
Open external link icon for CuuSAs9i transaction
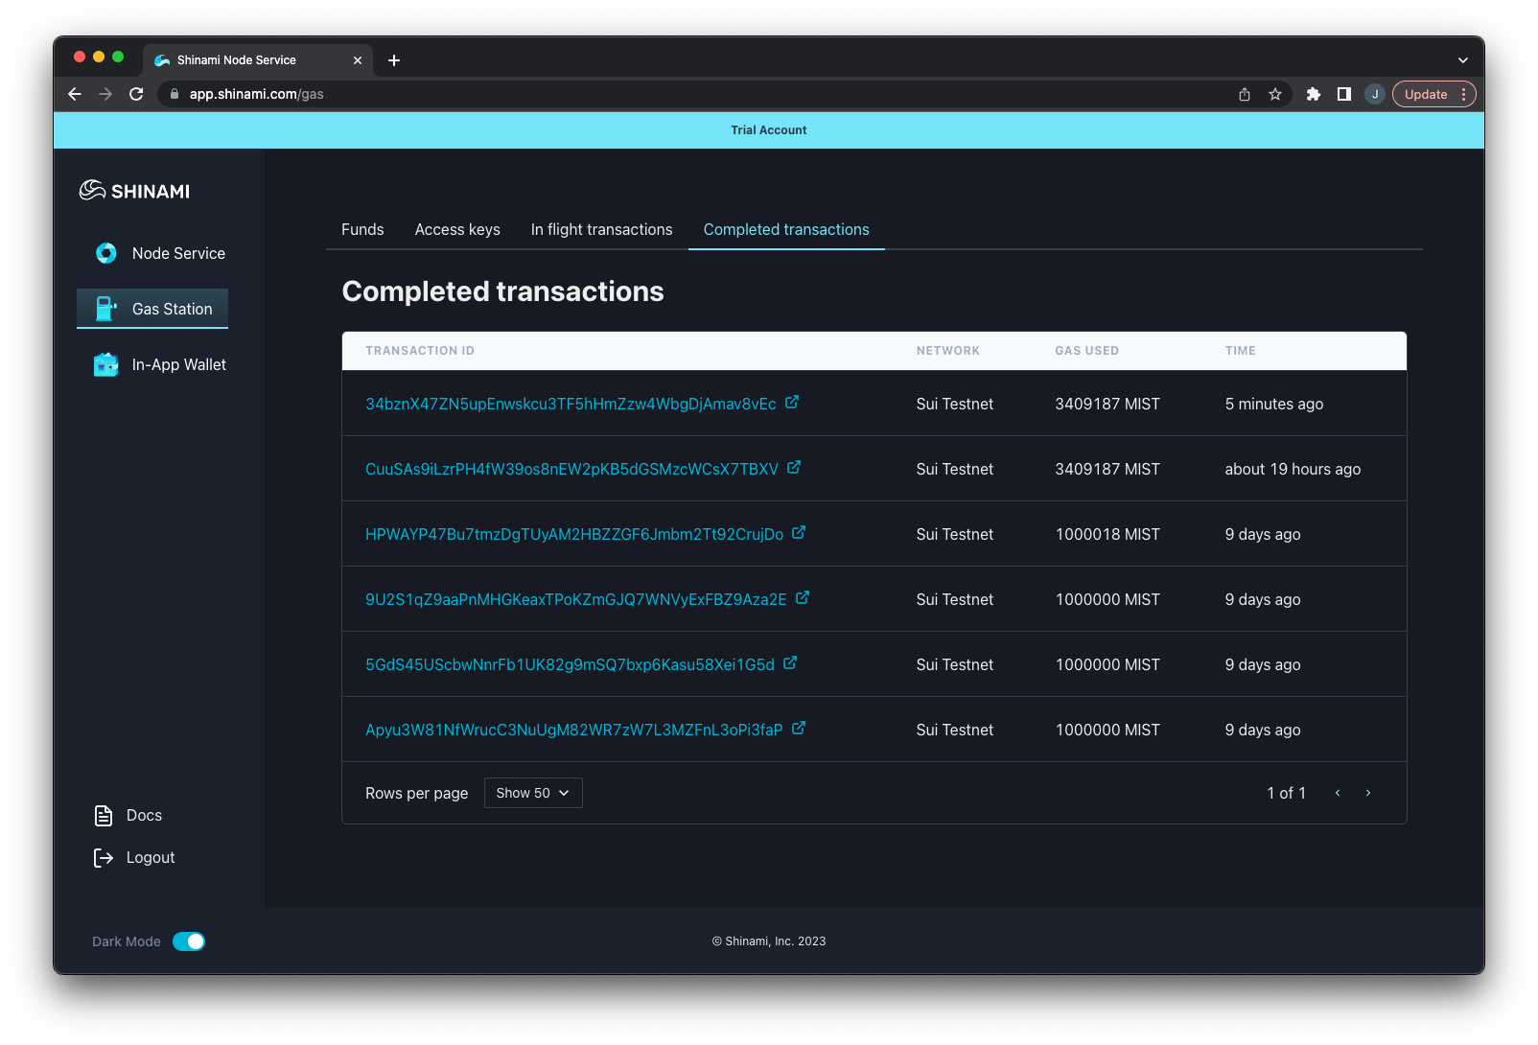[x=794, y=468]
